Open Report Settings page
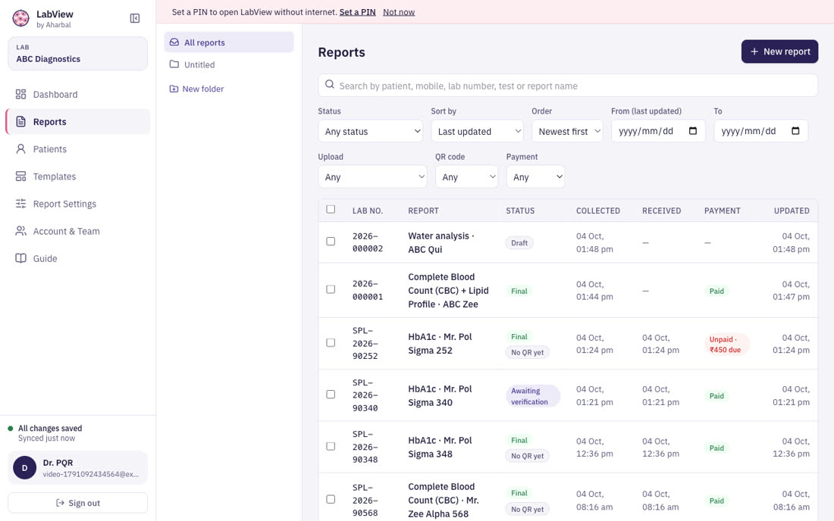The height and width of the screenshot is (521, 834). point(78,204)
